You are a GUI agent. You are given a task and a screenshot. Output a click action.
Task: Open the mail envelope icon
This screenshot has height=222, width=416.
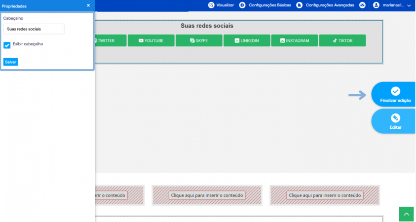[362, 5]
